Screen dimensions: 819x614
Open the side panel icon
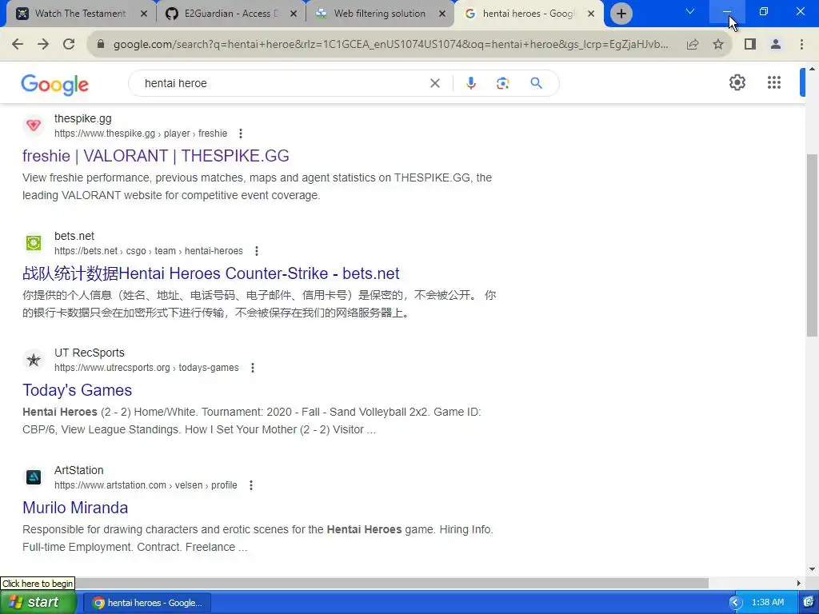click(750, 45)
